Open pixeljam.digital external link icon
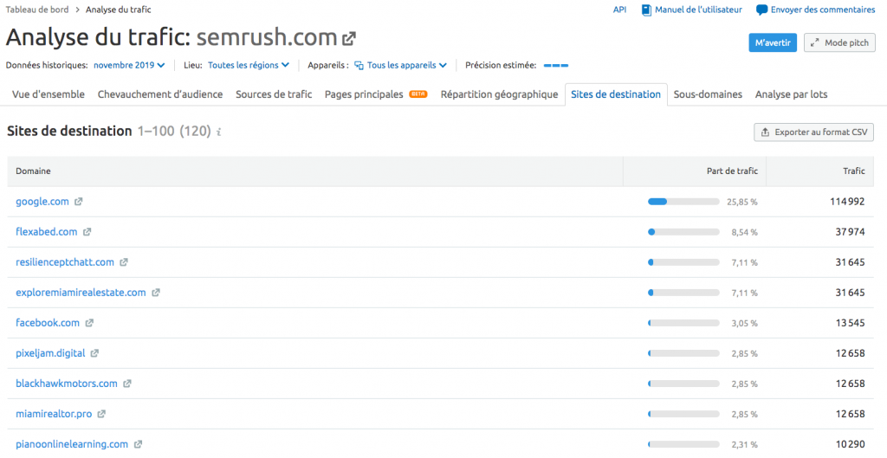887x458 pixels. 94,353
